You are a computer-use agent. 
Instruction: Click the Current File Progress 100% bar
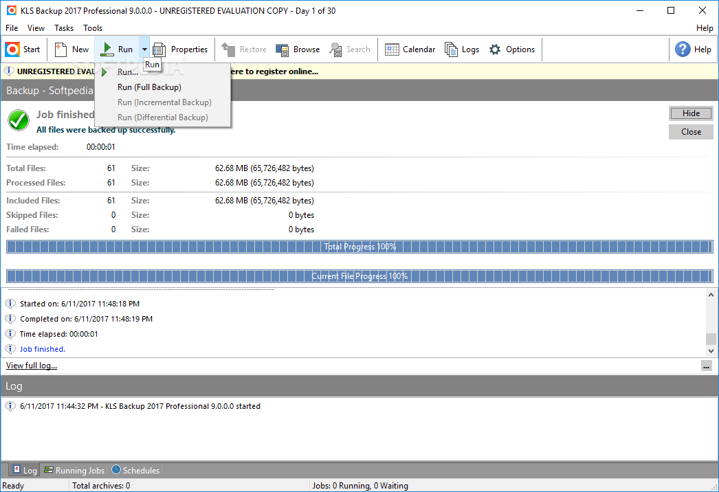tap(359, 276)
